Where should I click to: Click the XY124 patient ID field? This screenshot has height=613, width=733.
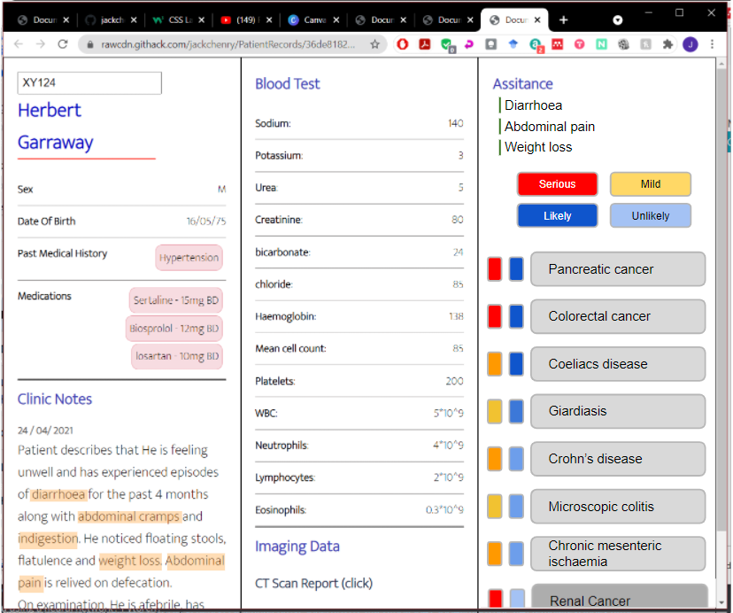pos(89,82)
